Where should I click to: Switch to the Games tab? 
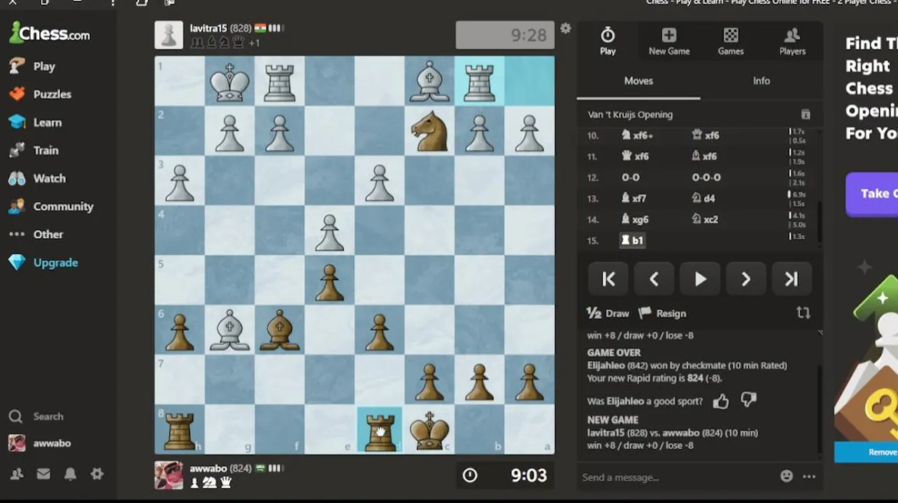point(730,41)
